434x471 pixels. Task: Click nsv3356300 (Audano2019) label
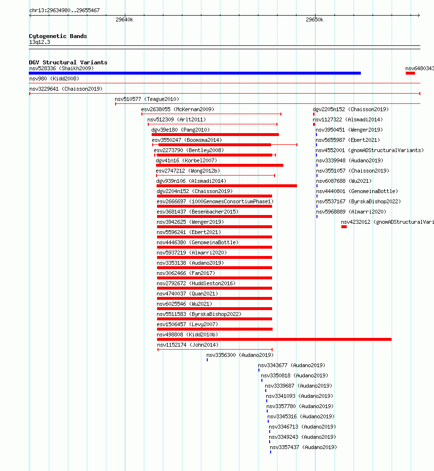pyautogui.click(x=240, y=355)
